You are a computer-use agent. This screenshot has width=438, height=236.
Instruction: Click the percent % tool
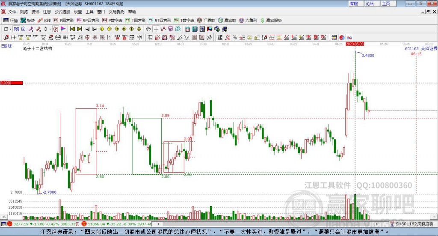coord(235,37)
